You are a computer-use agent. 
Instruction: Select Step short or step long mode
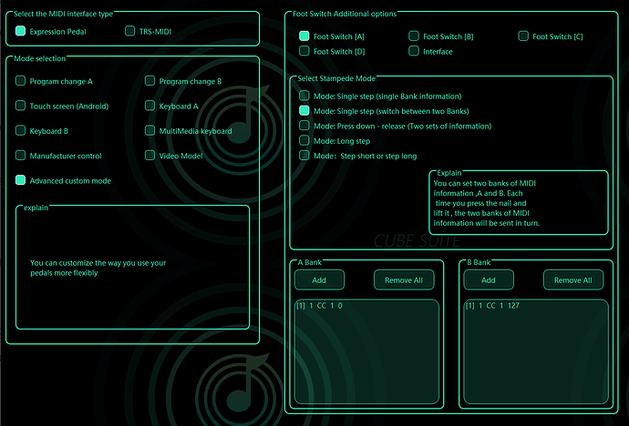coord(304,156)
